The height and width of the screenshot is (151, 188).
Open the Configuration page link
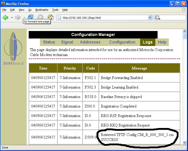(x=122, y=42)
